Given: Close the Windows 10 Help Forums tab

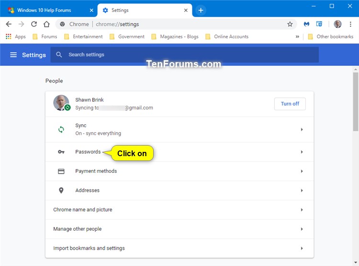Looking at the screenshot, I should click(91, 11).
